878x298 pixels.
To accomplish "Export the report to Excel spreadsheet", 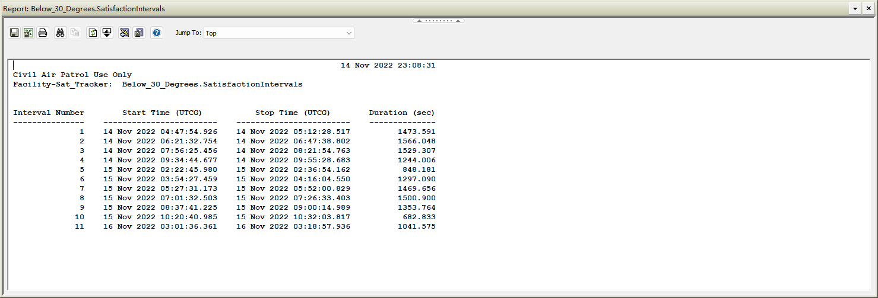I will point(28,33).
